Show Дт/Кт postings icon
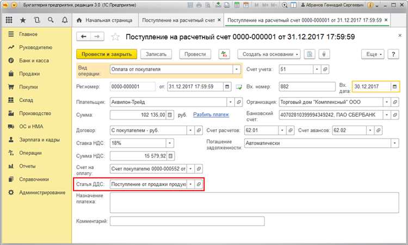 (x=224, y=54)
